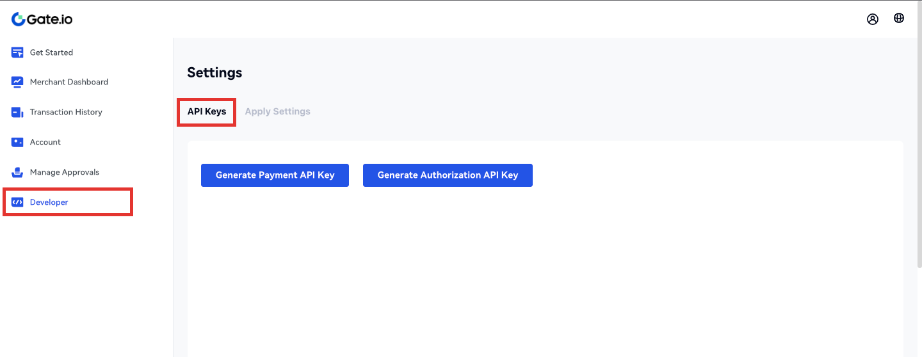The image size is (922, 357).
Task: Click the Gate.io logo
Action: tap(42, 19)
